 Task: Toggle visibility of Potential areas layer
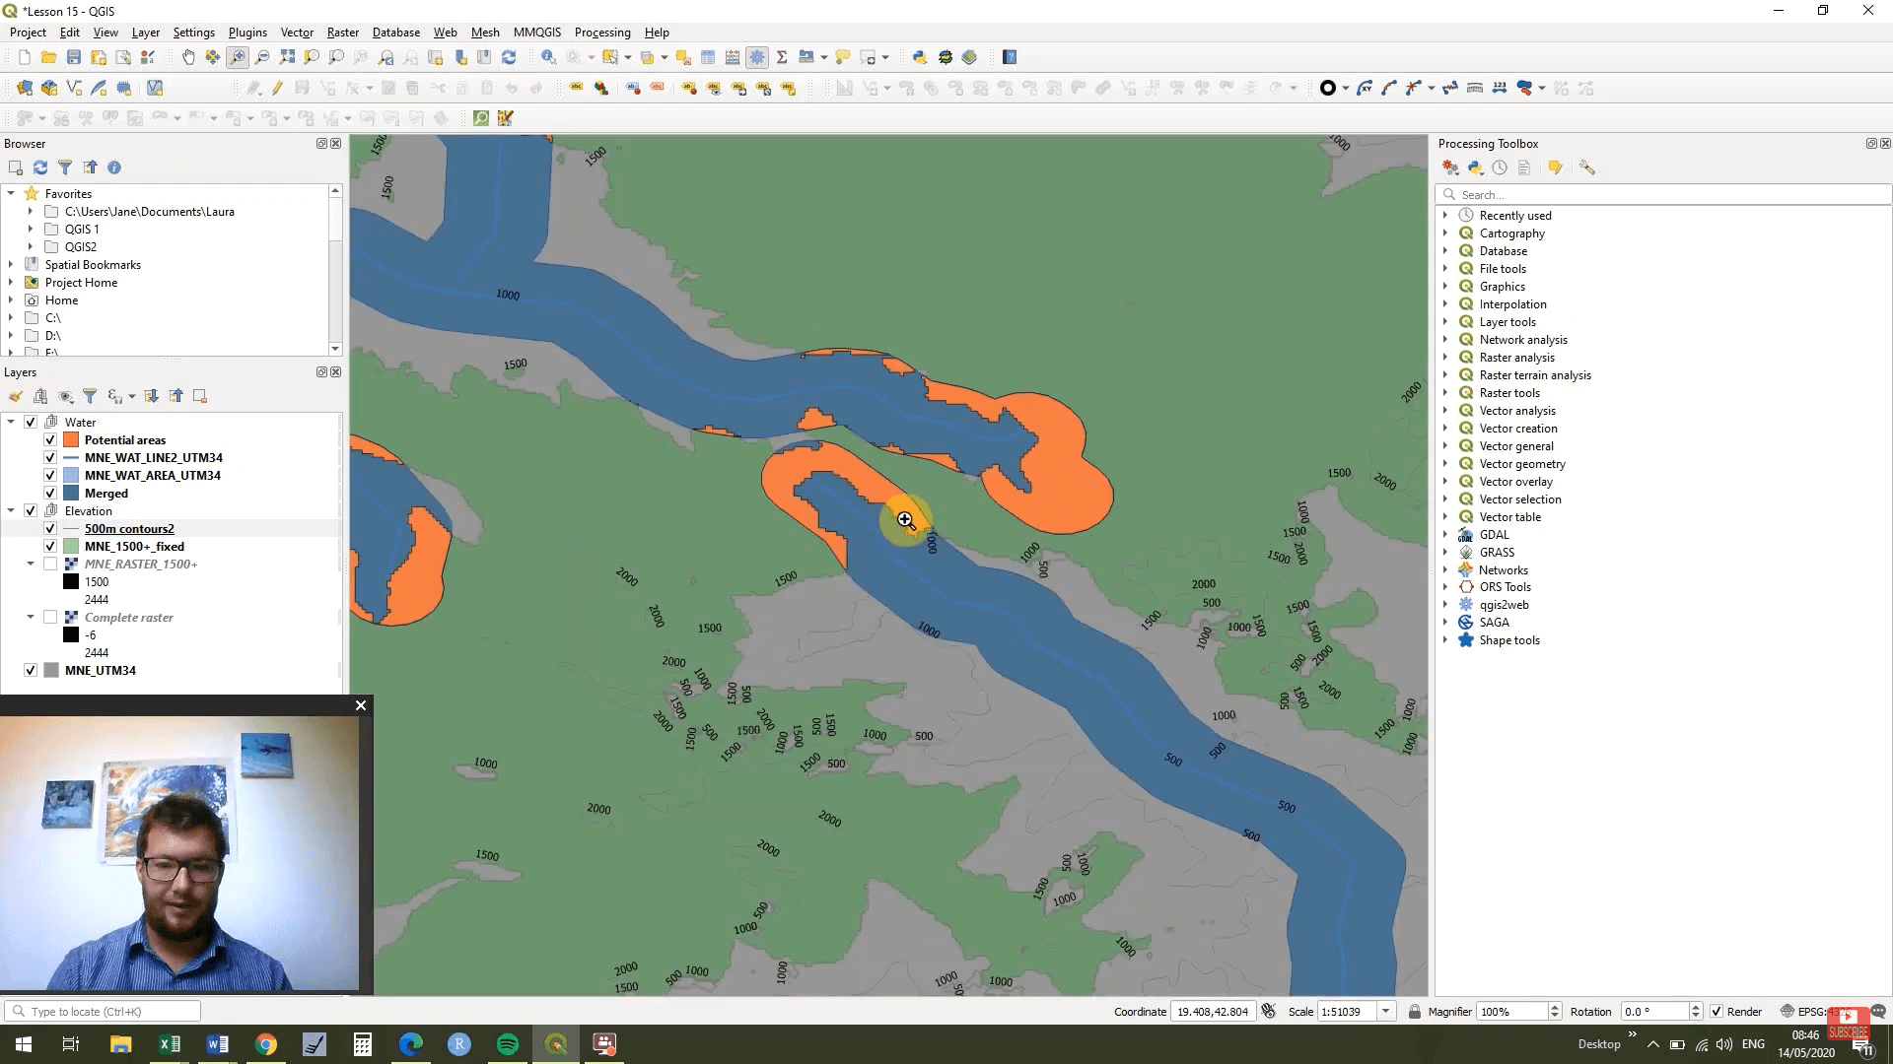tap(50, 440)
